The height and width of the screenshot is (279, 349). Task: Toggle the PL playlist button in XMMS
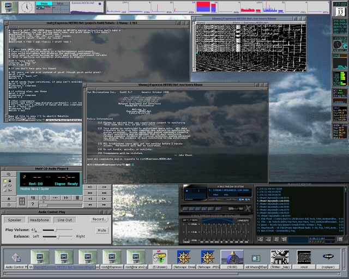pos(248,199)
